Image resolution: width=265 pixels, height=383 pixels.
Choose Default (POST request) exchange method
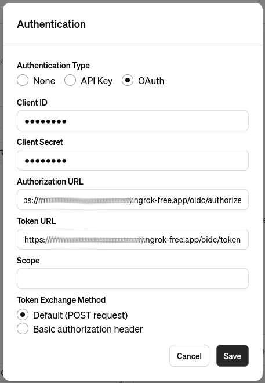(23, 315)
